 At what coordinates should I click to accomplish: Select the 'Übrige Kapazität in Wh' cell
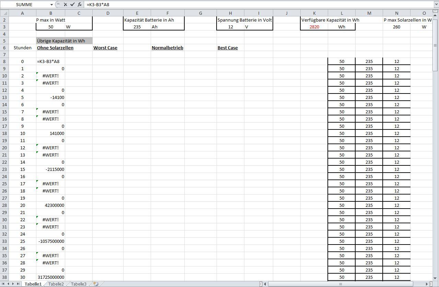pyautogui.click(x=64, y=41)
